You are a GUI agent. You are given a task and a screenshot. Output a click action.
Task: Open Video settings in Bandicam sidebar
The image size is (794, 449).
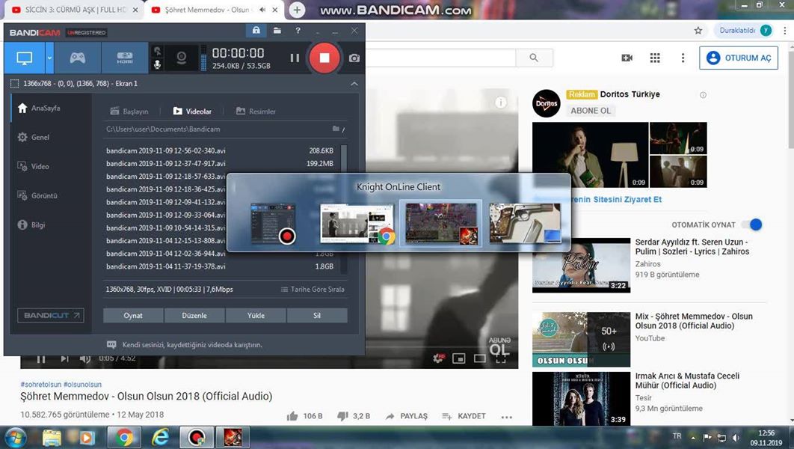click(x=34, y=166)
